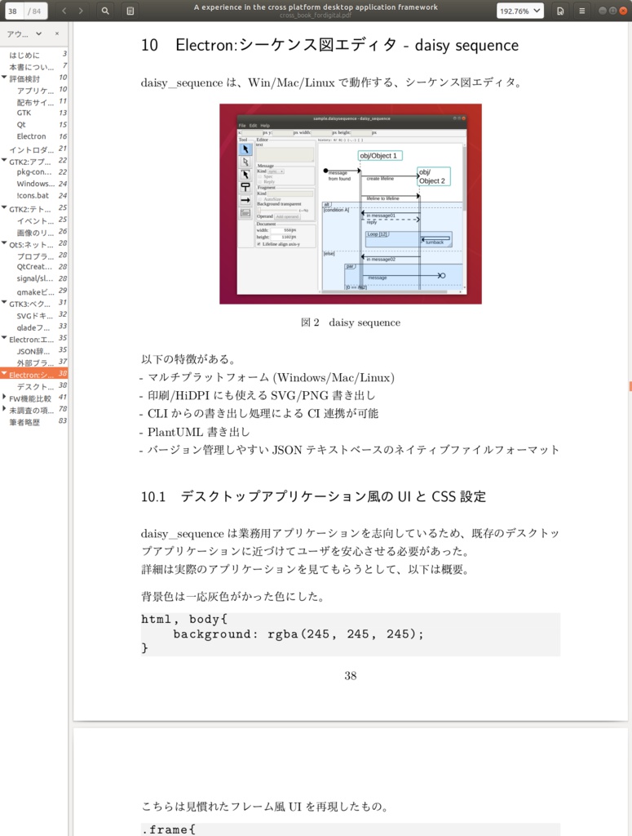Select the GTK outline entry page 13
Screen dimensions: 632x836
point(24,113)
